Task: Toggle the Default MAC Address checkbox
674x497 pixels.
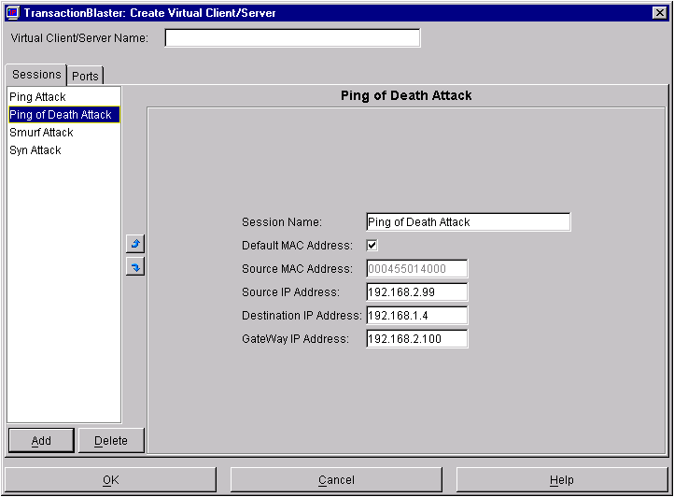Action: (x=372, y=246)
